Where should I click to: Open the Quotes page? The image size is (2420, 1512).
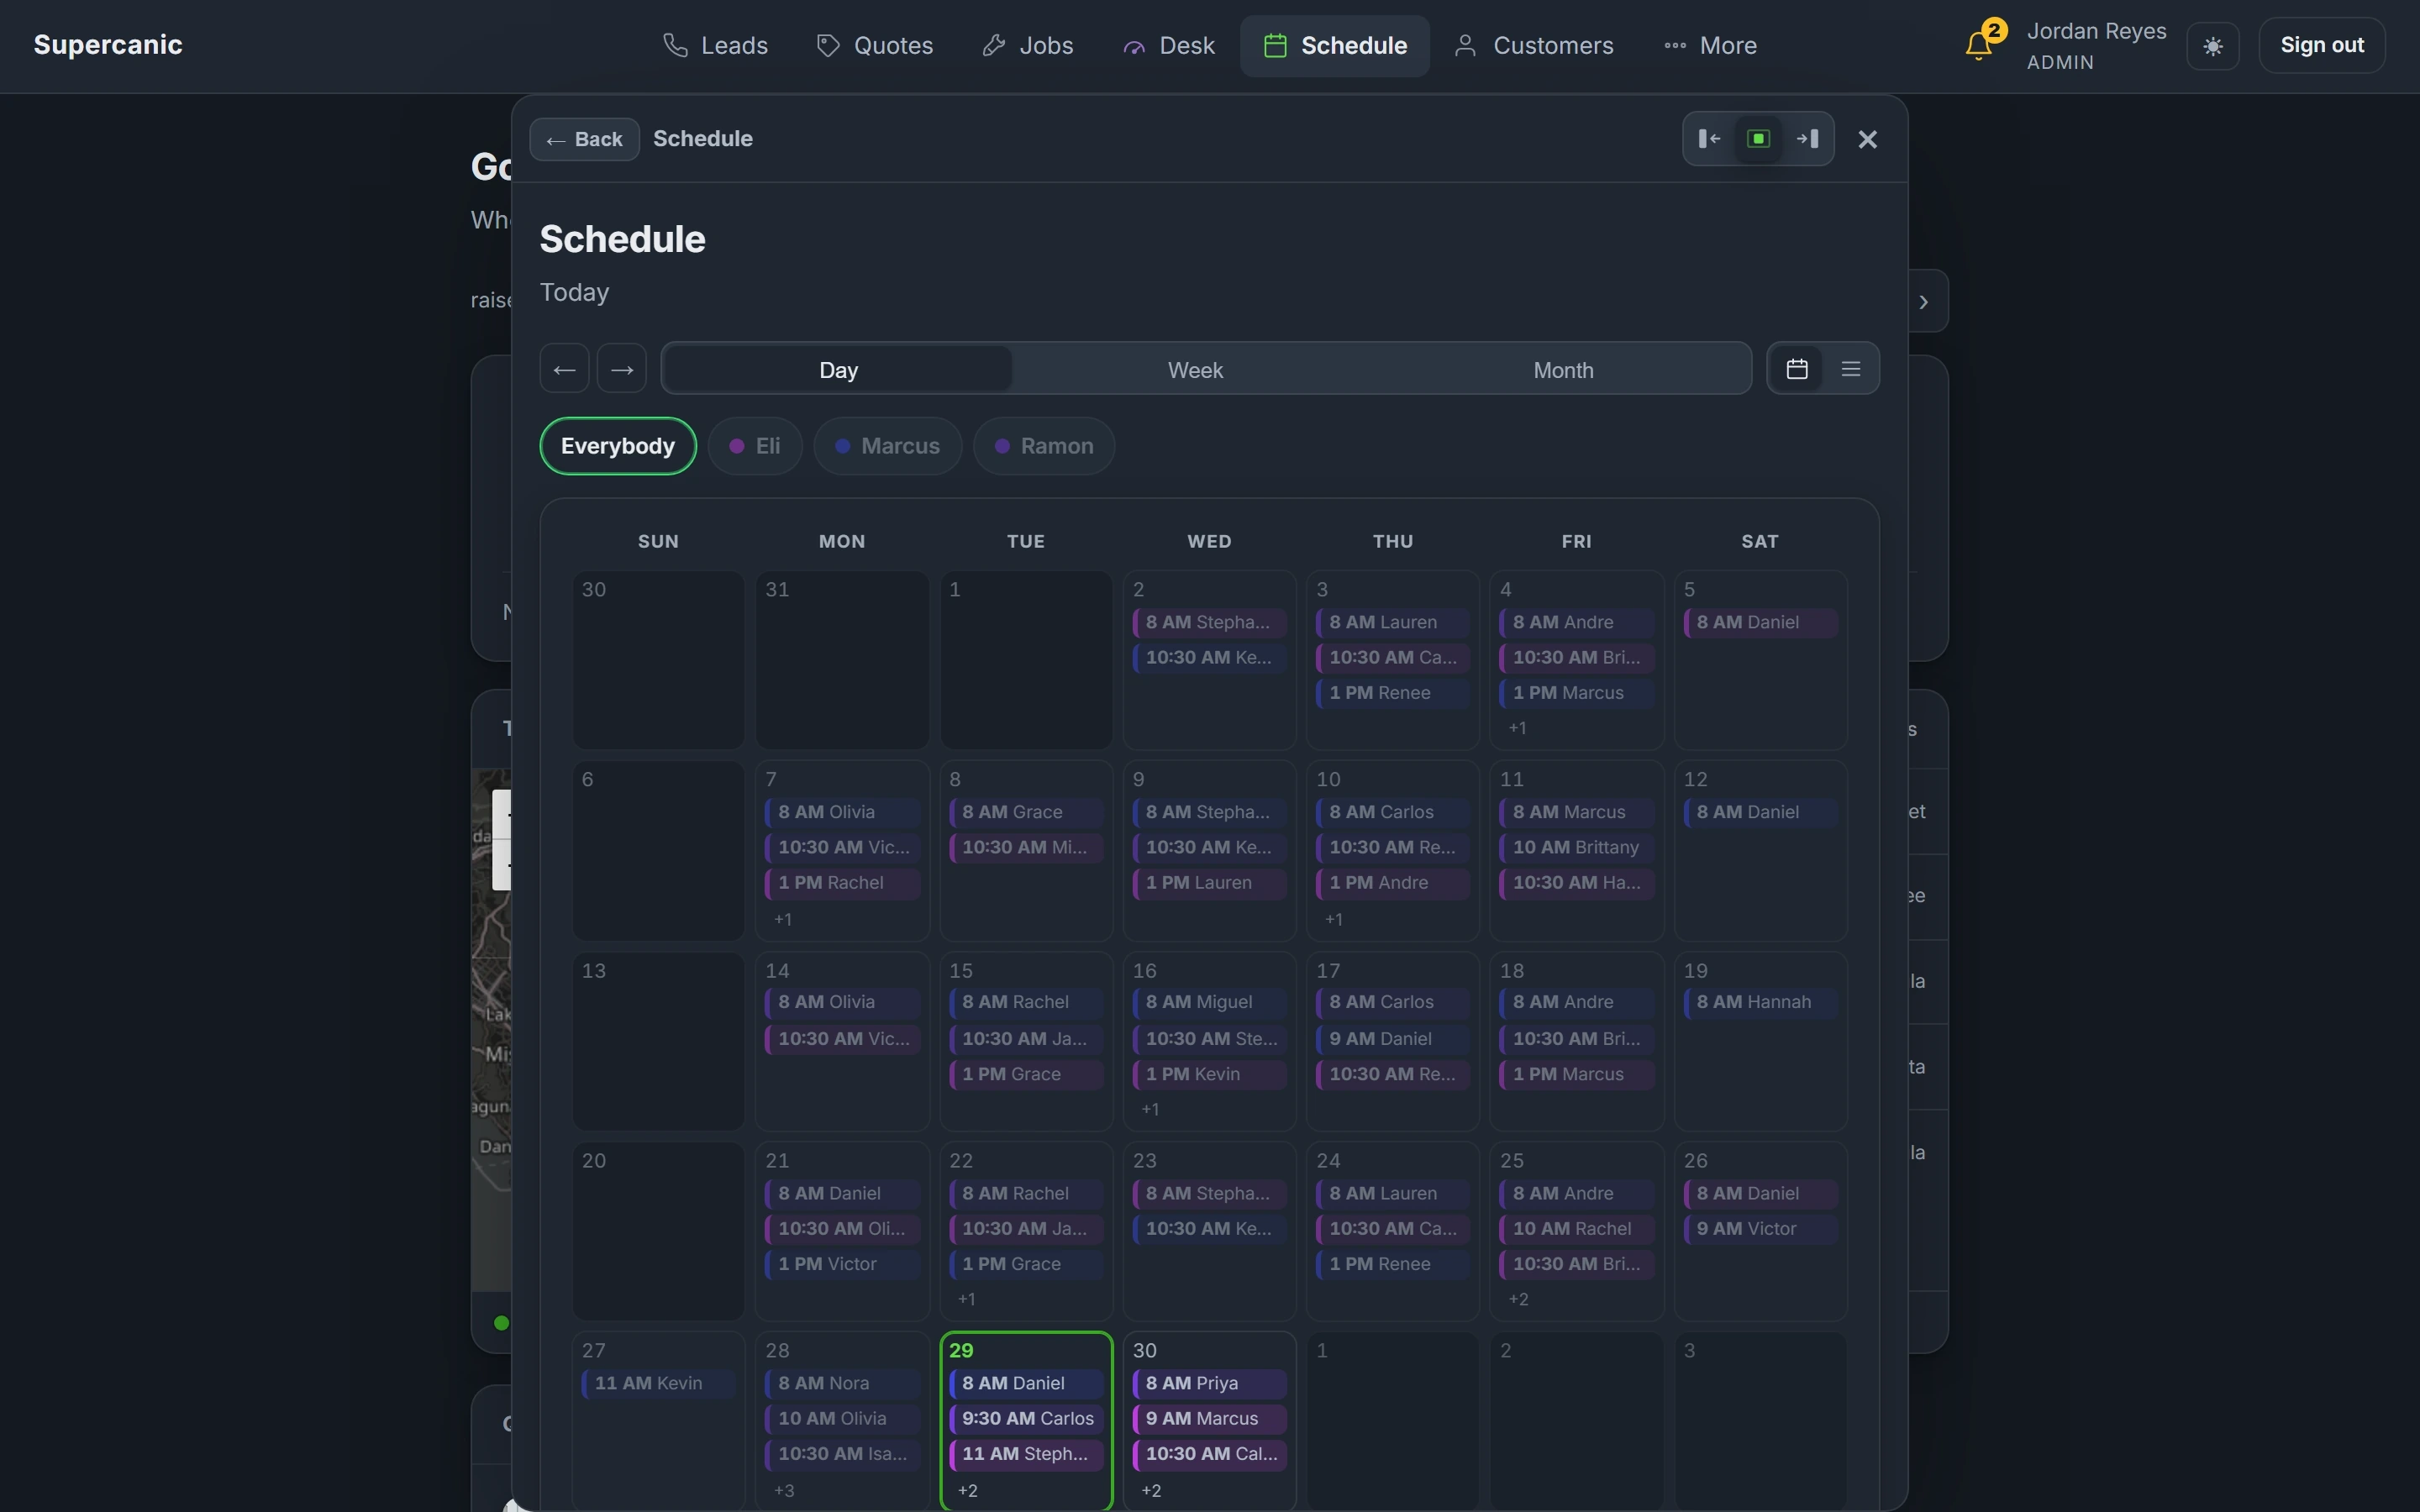pyautogui.click(x=875, y=46)
